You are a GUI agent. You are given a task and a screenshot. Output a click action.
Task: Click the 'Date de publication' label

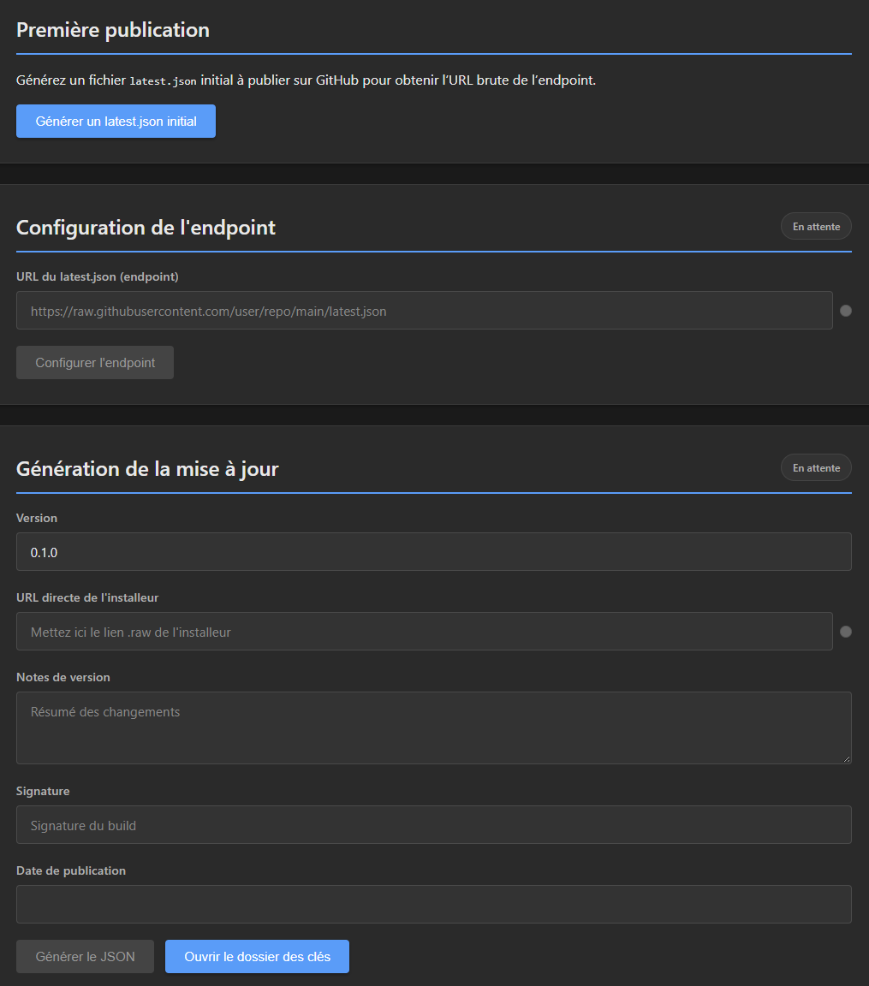[71, 871]
